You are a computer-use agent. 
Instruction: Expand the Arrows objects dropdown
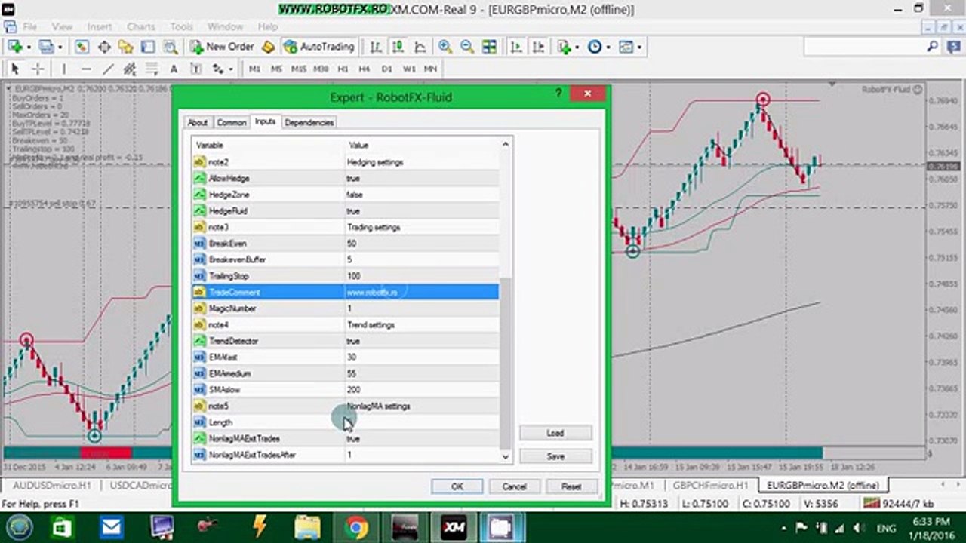pyautogui.click(x=229, y=69)
